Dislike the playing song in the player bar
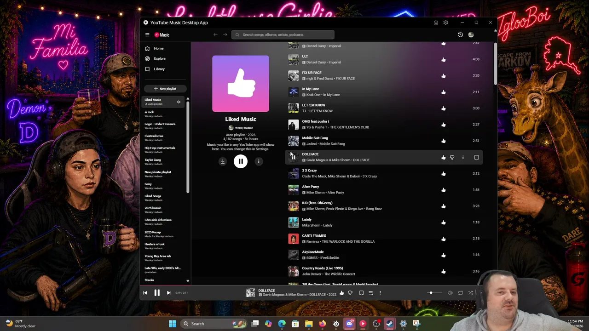The image size is (589, 331). [x=350, y=293]
